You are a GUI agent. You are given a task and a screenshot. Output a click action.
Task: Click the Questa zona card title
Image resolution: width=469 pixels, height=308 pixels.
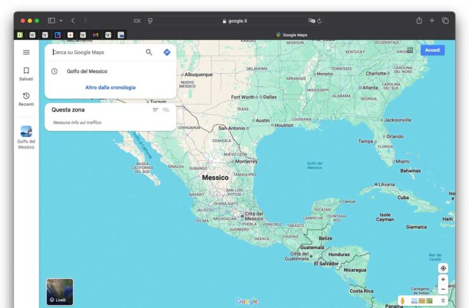pyautogui.click(x=68, y=110)
